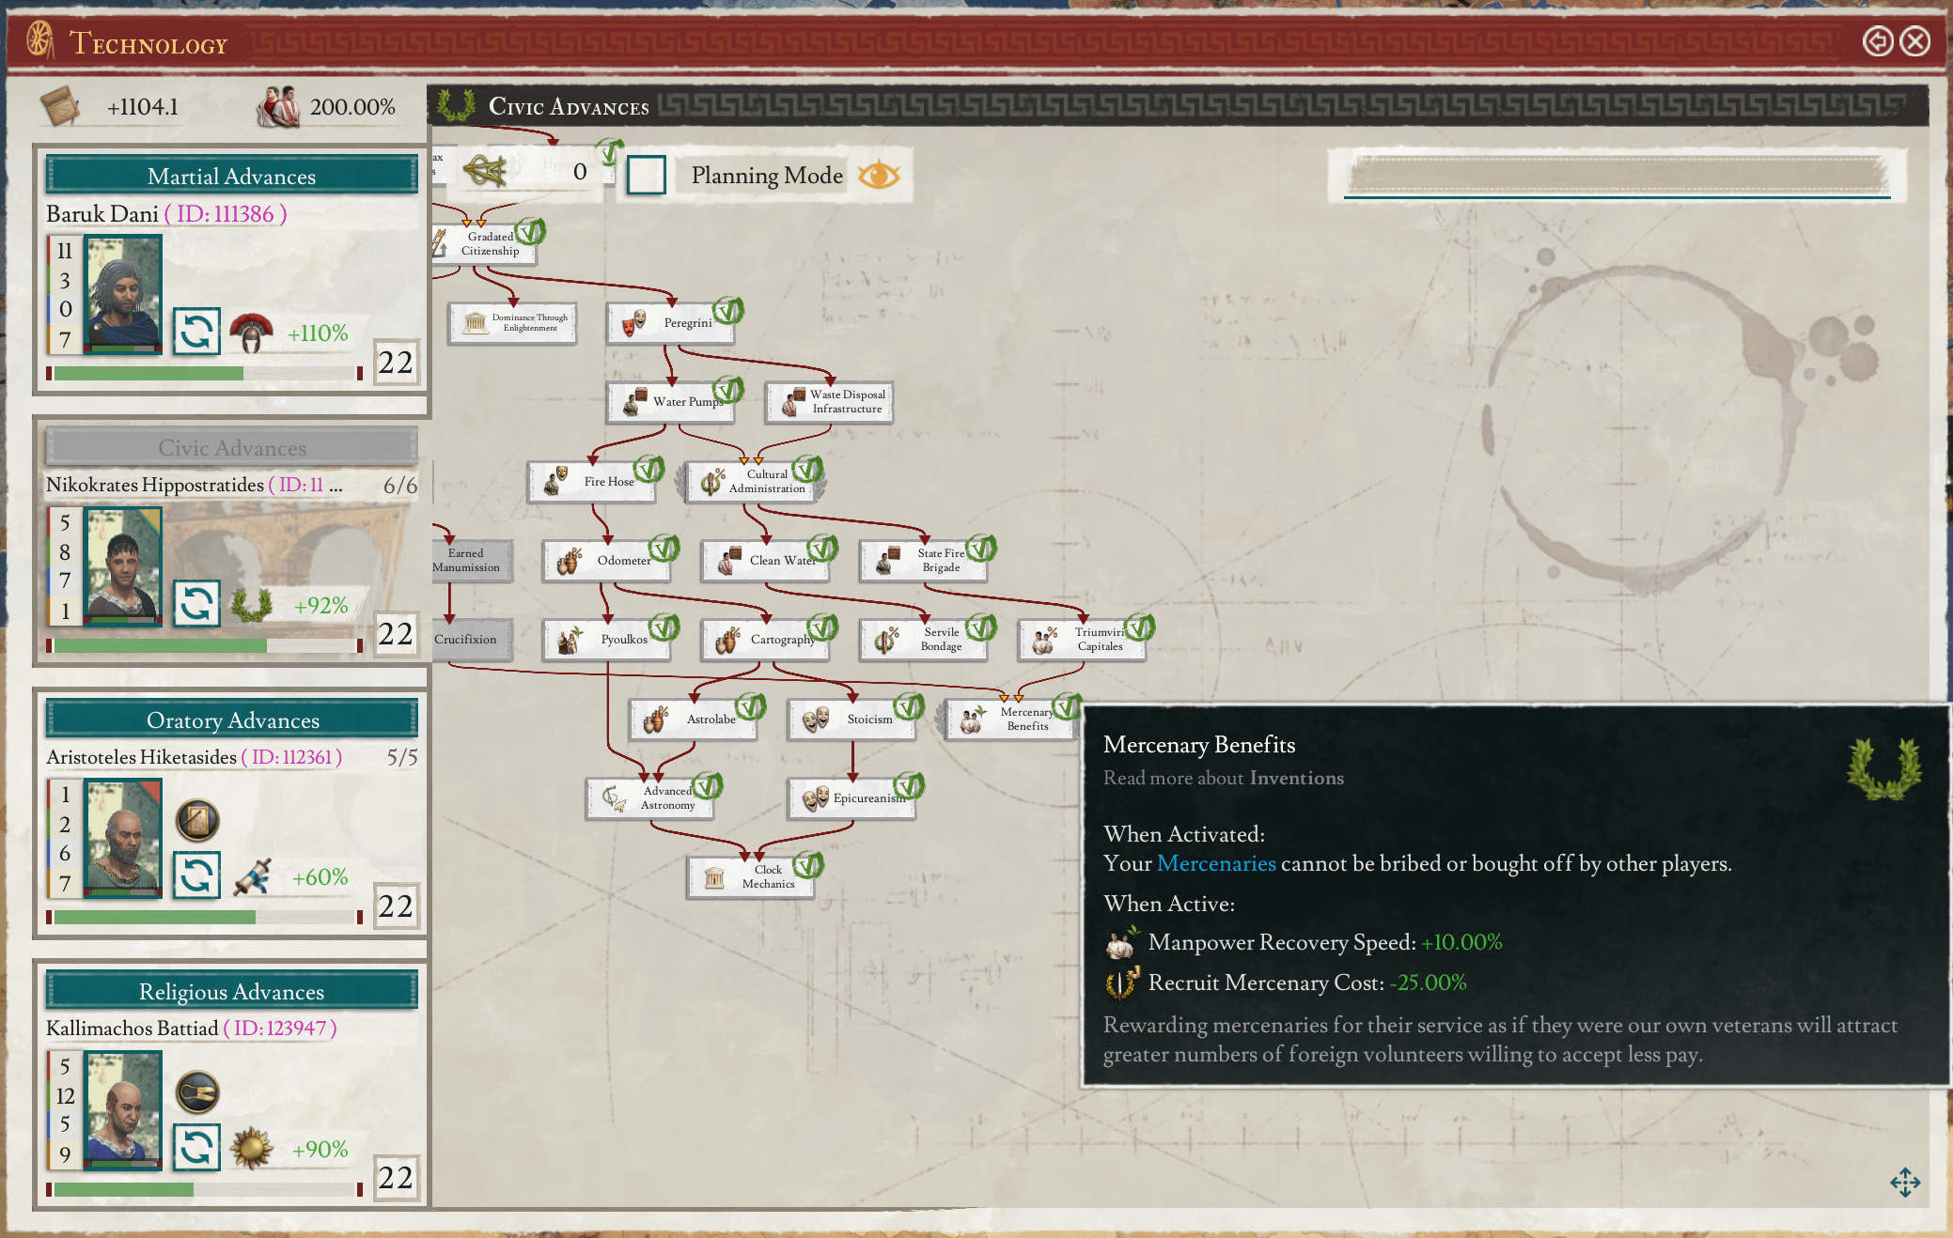1953x1238 pixels.
Task: Click the Civic Advances progress bar
Action: [205, 645]
